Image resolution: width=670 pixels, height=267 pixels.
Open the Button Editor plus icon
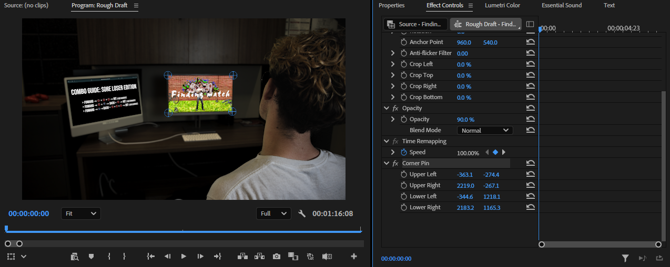click(354, 257)
